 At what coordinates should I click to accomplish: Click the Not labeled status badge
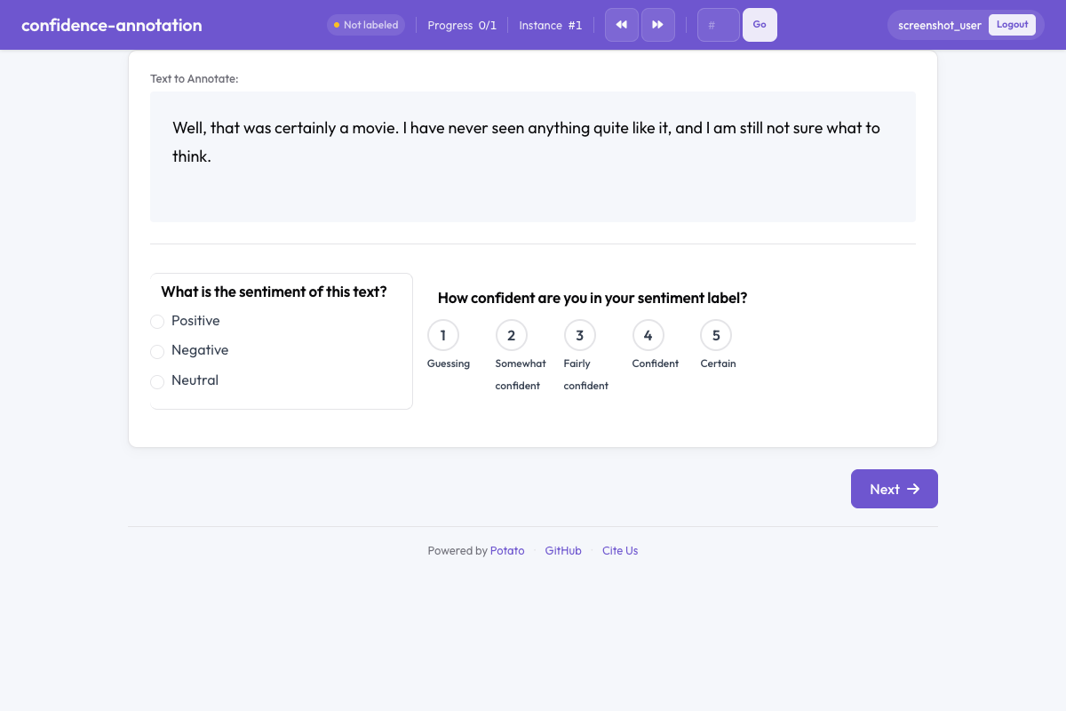click(x=366, y=25)
